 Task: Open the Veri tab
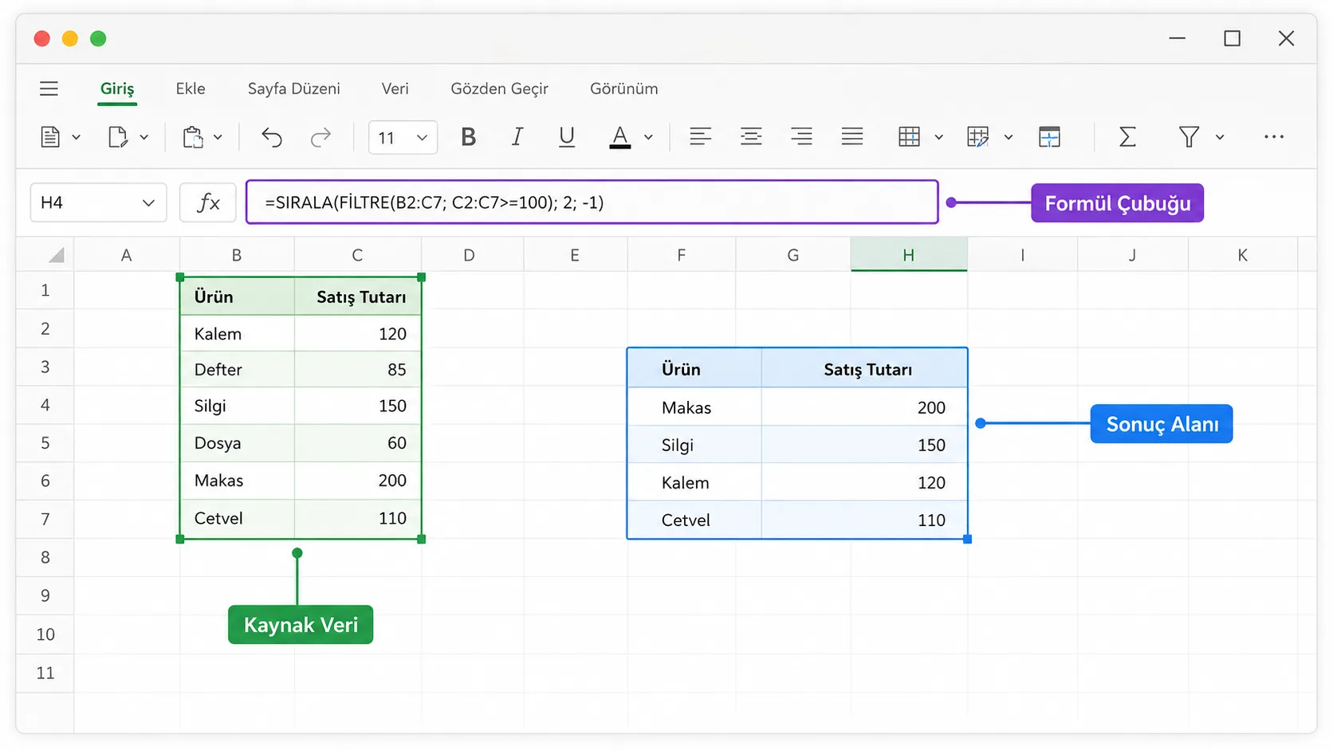click(x=395, y=88)
